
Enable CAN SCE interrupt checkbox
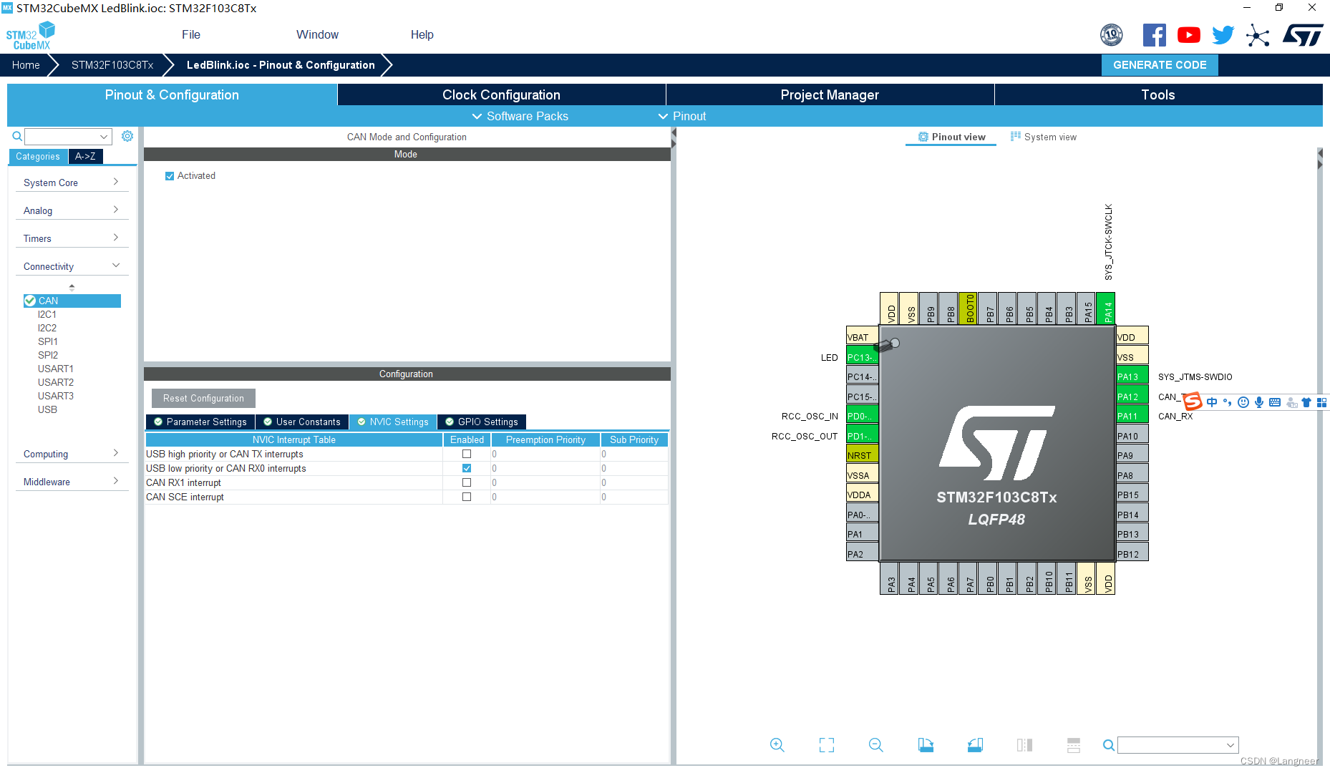[467, 497]
